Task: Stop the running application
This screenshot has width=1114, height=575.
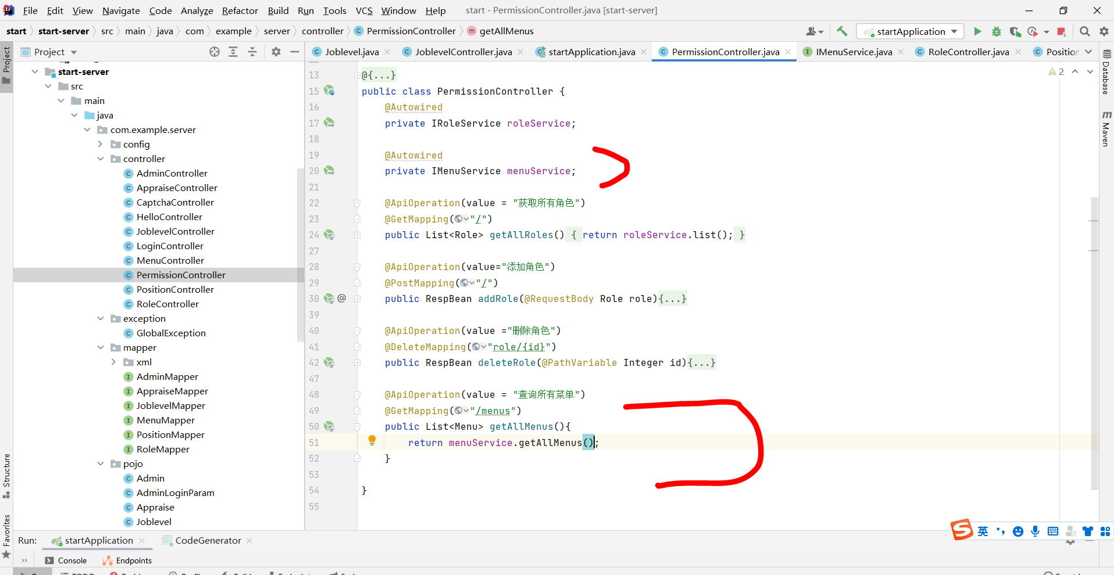Action: (1062, 31)
